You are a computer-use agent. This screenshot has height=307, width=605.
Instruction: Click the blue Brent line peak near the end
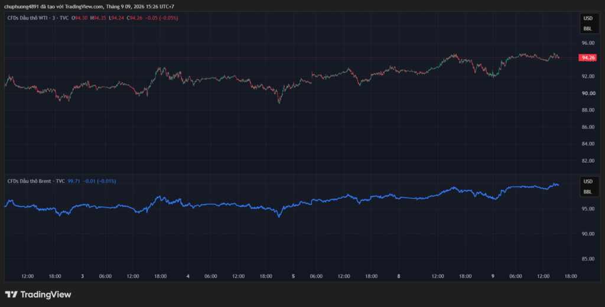click(x=554, y=184)
